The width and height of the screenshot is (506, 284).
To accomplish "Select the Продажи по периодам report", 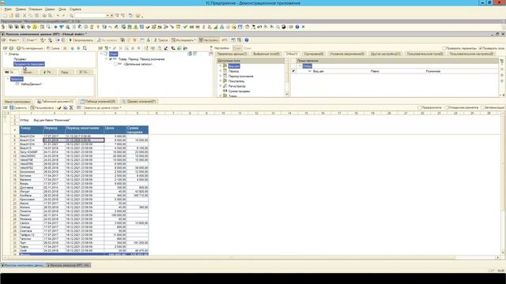I will [x=29, y=64].
